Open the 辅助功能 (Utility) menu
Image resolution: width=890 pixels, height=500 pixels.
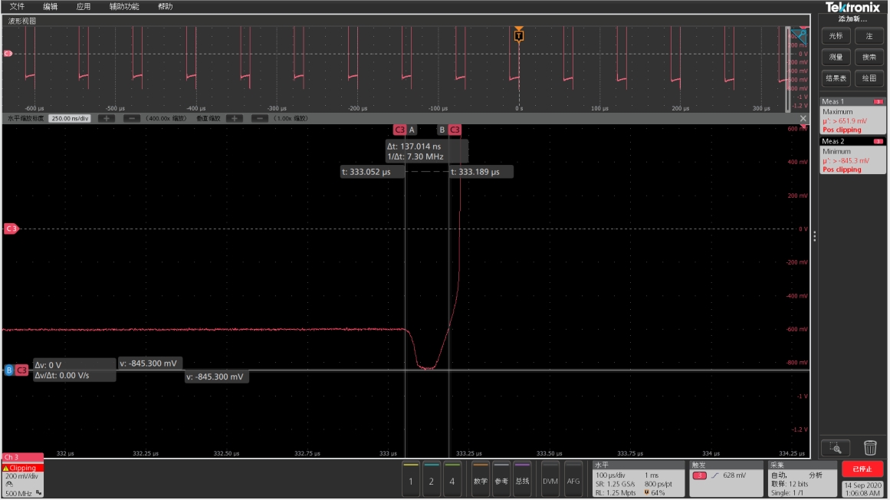tap(123, 6)
